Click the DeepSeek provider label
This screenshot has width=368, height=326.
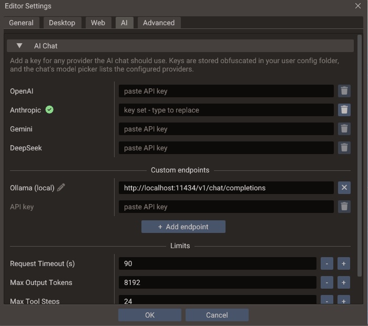26,148
